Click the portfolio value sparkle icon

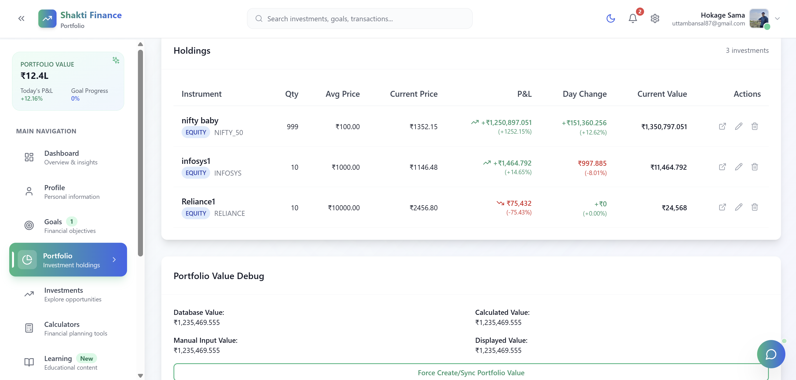click(116, 60)
